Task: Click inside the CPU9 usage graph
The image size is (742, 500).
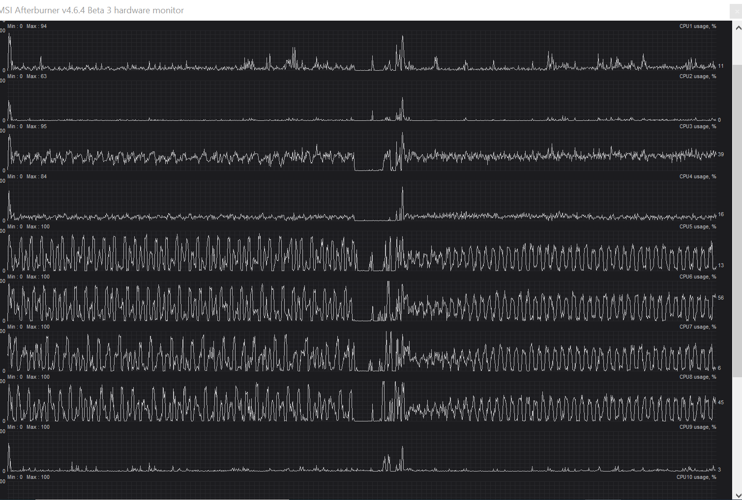Action: [x=361, y=451]
